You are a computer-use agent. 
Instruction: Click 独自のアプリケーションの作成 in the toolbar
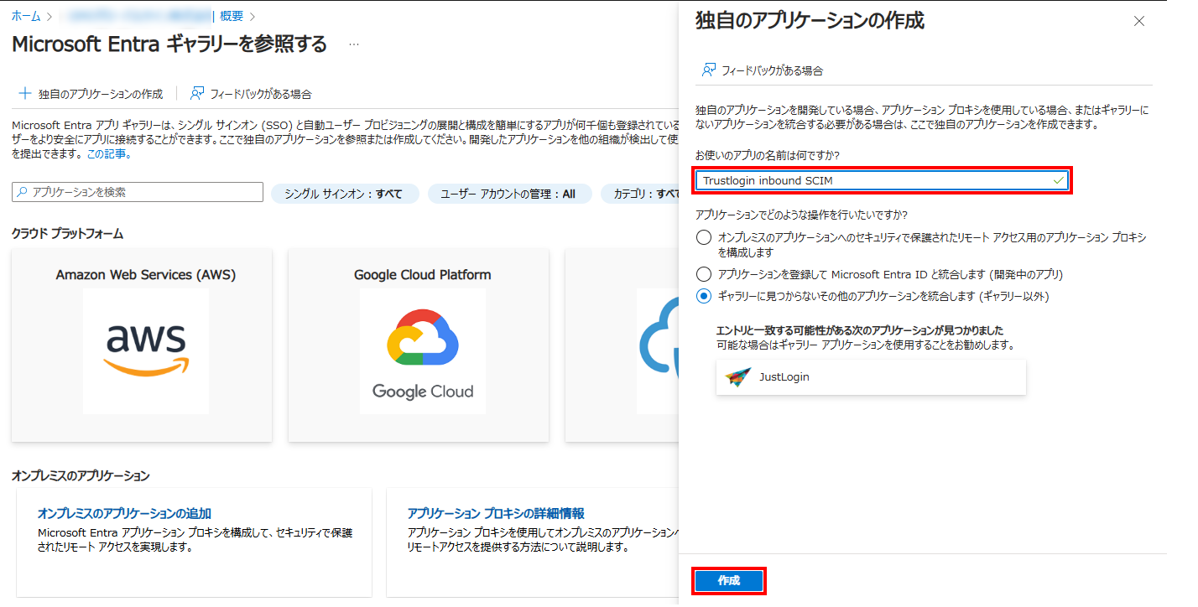[x=91, y=94]
